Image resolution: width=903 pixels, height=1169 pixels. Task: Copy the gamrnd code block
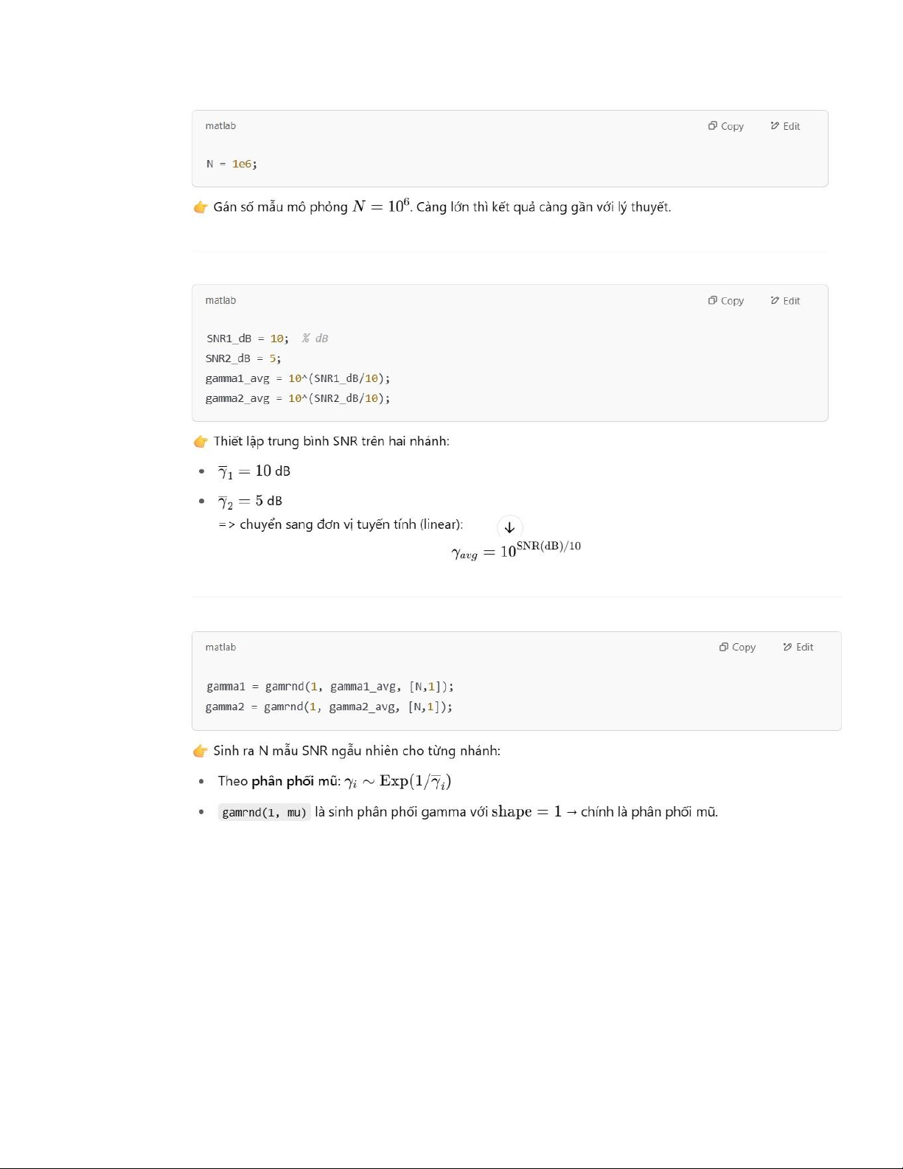[738, 647]
